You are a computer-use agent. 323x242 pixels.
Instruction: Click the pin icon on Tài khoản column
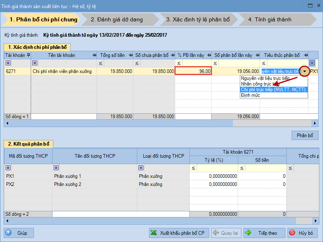[x=28, y=55]
